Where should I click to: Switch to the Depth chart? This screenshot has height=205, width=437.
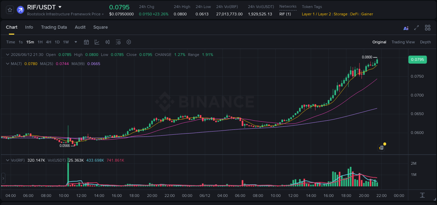[425, 42]
